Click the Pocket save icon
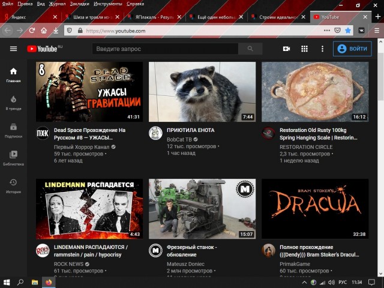The image size is (384, 288). 337,31
